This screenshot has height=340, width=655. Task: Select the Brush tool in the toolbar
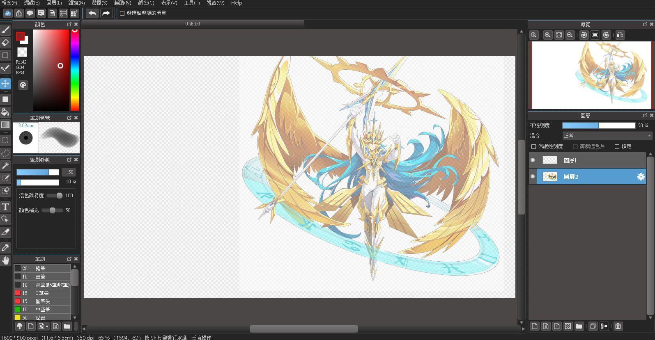[5, 30]
